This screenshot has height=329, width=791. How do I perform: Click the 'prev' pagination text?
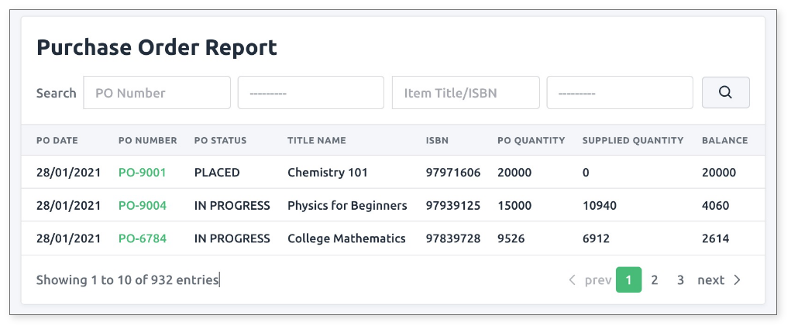(x=598, y=280)
